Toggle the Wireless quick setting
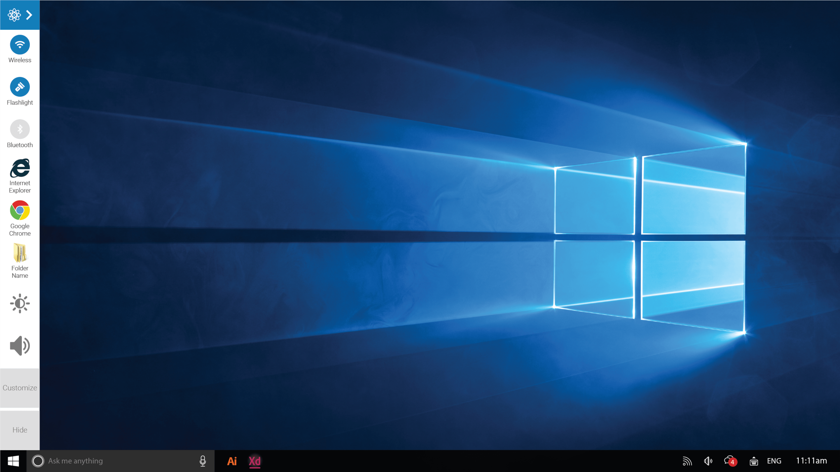 point(20,45)
